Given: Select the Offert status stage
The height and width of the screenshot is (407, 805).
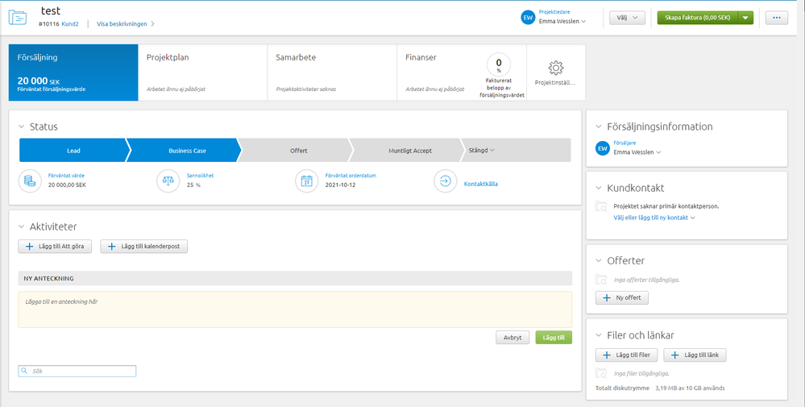Looking at the screenshot, I should [298, 151].
